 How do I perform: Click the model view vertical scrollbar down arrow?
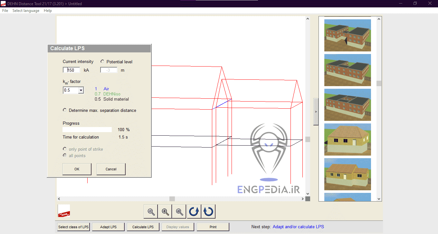point(308,194)
